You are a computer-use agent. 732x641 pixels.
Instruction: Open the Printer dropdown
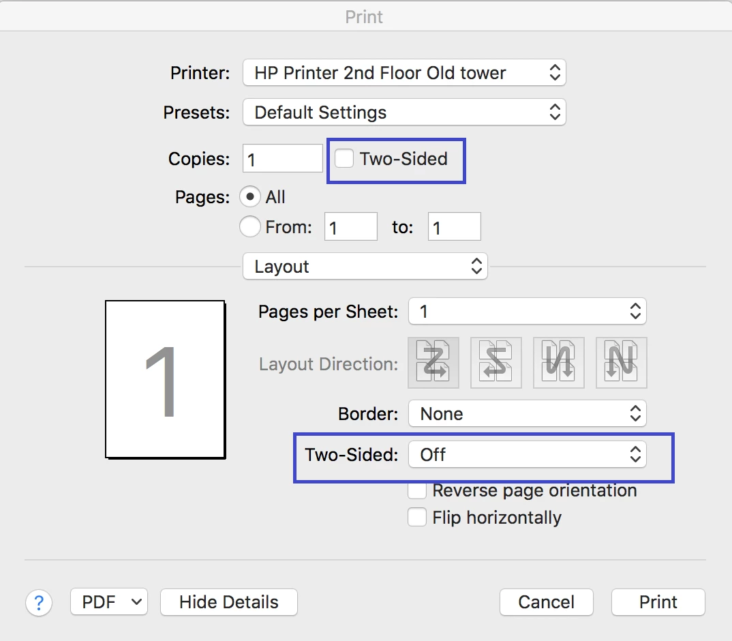[x=404, y=72]
